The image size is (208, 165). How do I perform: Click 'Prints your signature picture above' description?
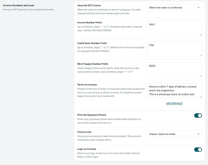109,121
